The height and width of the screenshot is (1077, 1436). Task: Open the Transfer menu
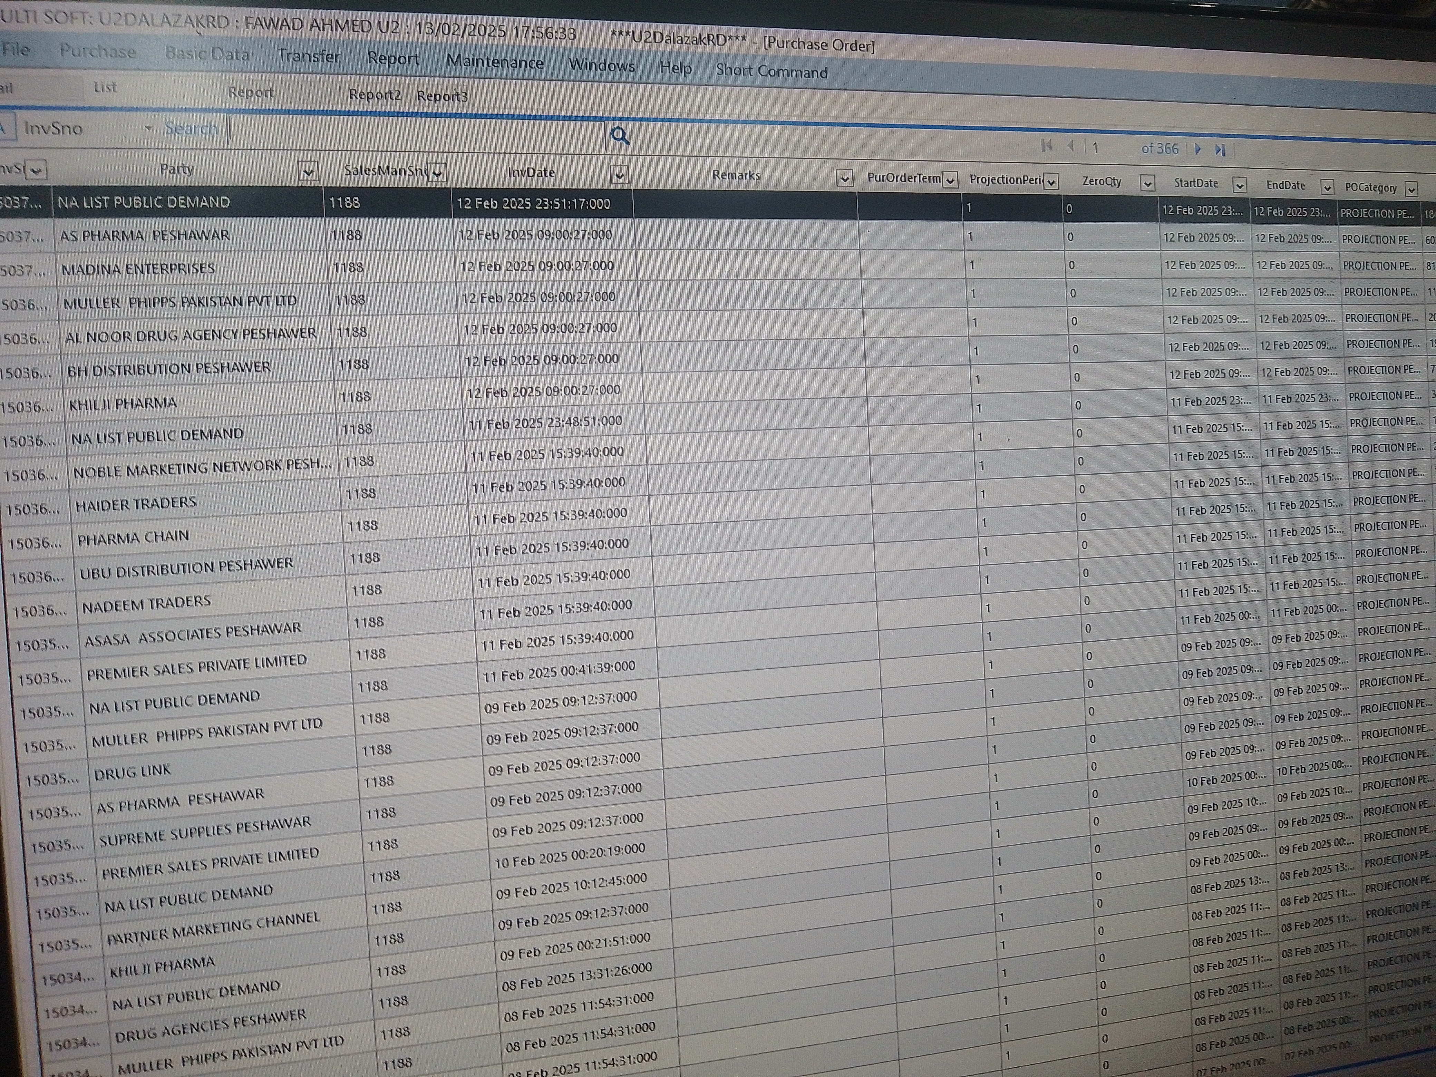click(x=308, y=57)
